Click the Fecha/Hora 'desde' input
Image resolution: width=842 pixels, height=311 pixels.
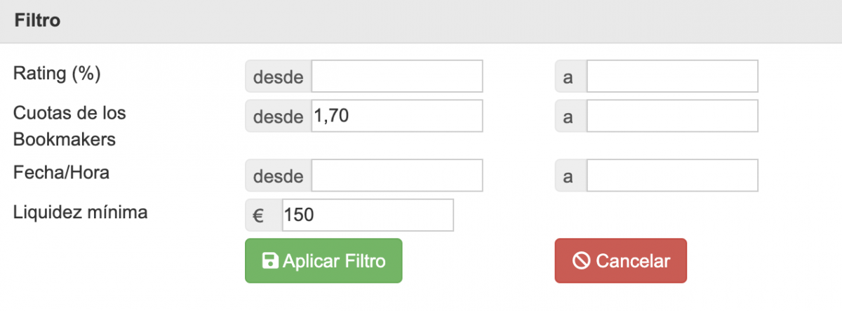[397, 176]
